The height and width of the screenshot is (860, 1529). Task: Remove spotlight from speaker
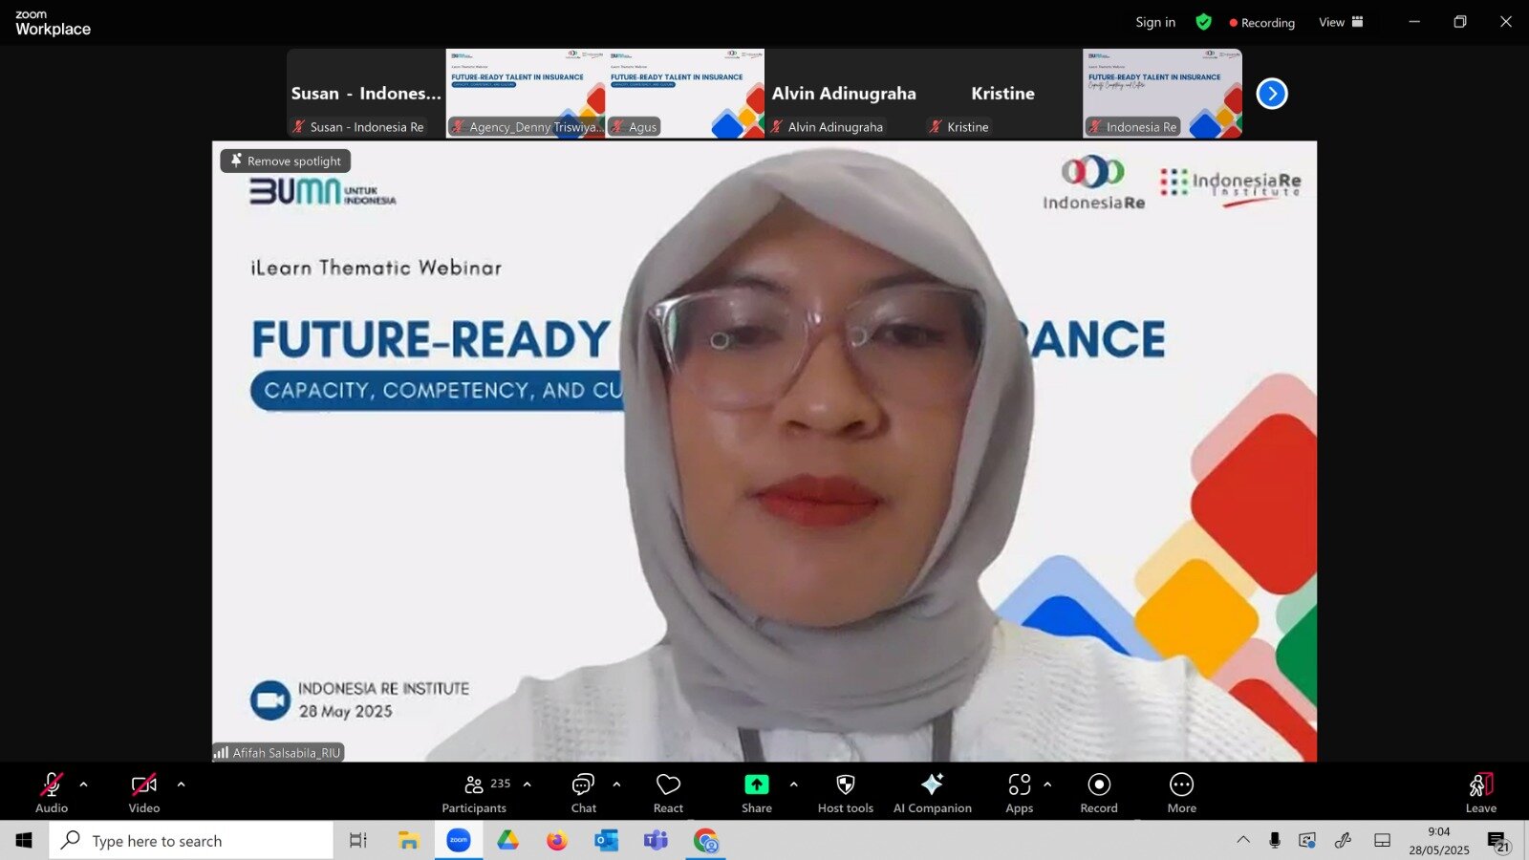click(286, 161)
